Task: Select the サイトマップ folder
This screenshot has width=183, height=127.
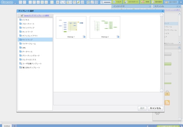Action: click(35, 39)
